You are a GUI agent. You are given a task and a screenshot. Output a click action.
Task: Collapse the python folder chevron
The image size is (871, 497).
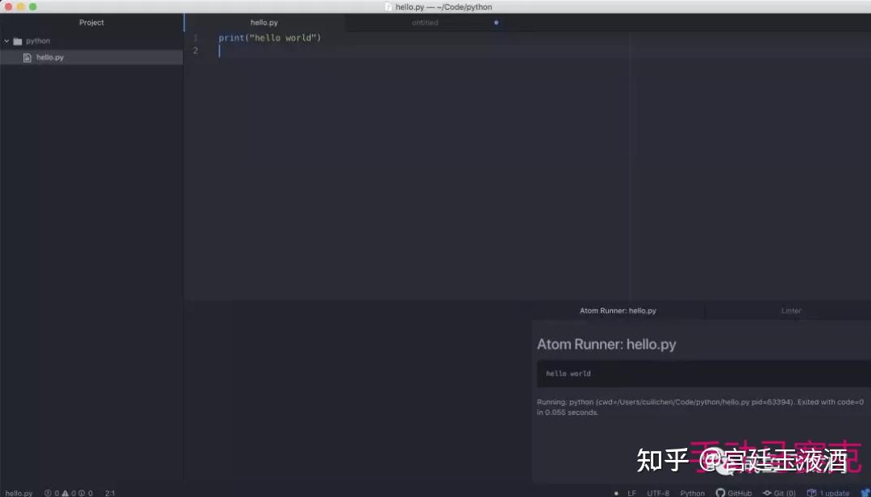tap(6, 41)
